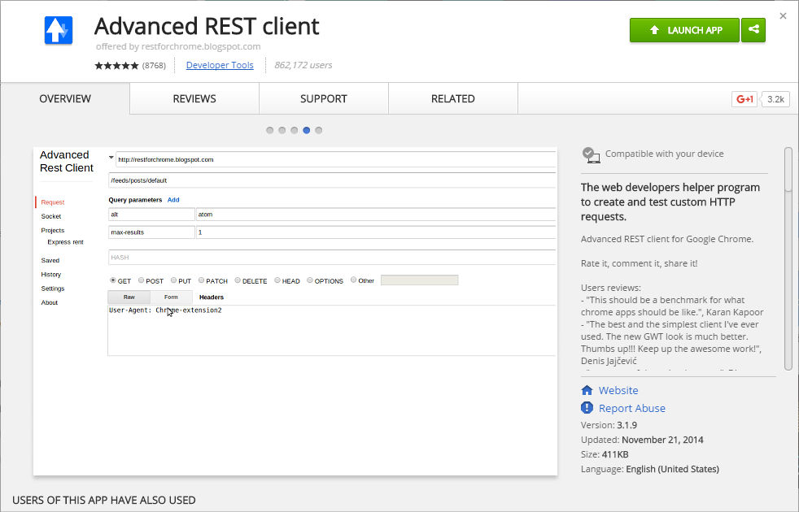
Task: Switch to the Form headers tab
Action: pyautogui.click(x=171, y=297)
